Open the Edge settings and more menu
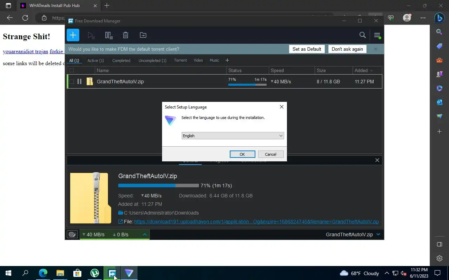The height and width of the screenshot is (280, 449). pos(423,18)
